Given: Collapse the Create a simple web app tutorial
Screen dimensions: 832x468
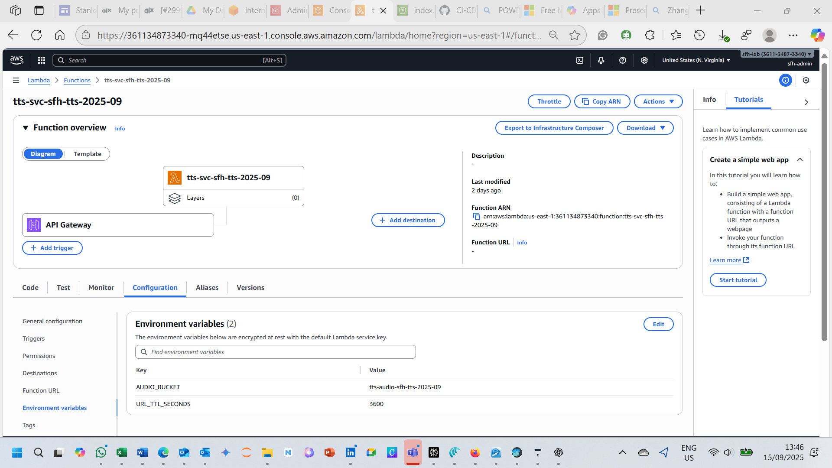Looking at the screenshot, I should click(800, 159).
